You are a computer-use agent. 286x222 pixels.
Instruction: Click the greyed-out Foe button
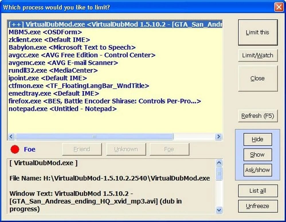click(169, 149)
